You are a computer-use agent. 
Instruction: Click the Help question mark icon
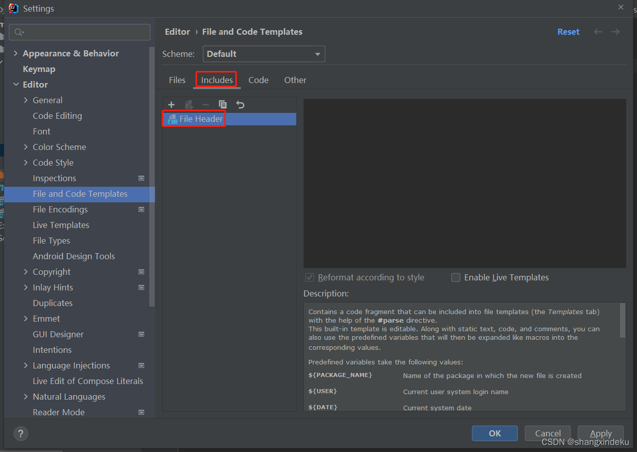tap(21, 433)
